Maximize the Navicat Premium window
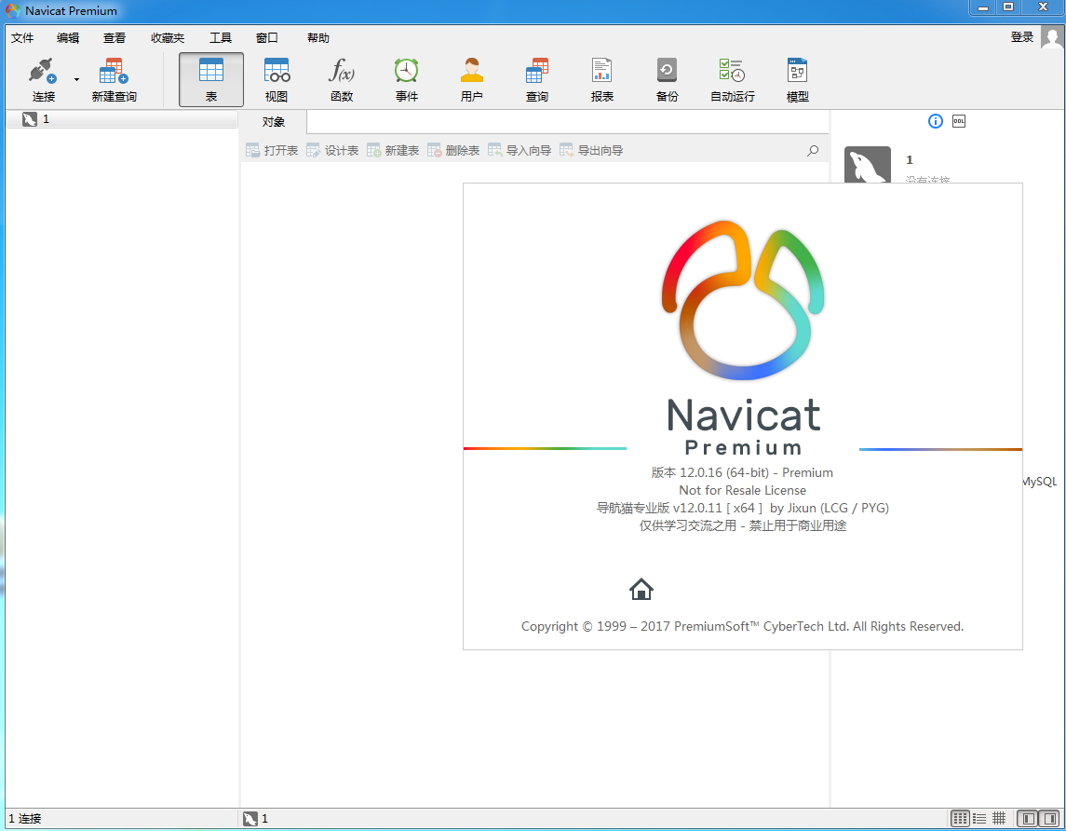Screen dimensions: 1066x831 (1009, 7)
